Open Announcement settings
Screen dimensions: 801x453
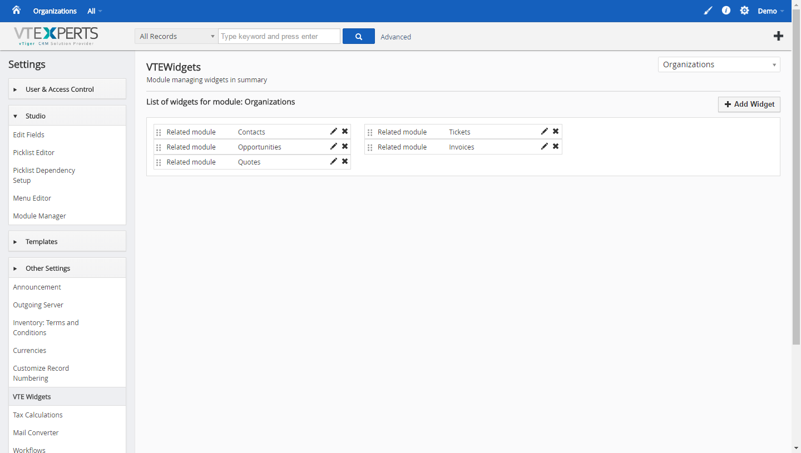pyautogui.click(x=37, y=287)
